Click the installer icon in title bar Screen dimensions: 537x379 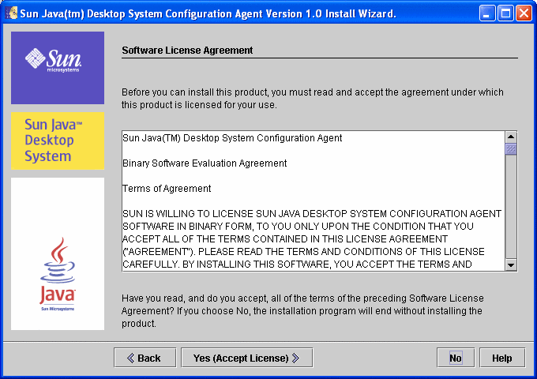[11, 13]
